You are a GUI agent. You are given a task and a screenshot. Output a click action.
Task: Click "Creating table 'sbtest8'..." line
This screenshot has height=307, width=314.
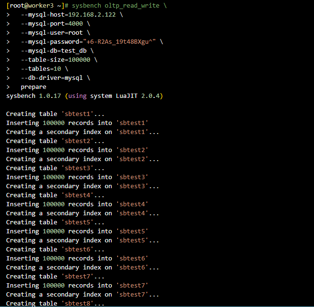pyautogui.click(x=55, y=303)
